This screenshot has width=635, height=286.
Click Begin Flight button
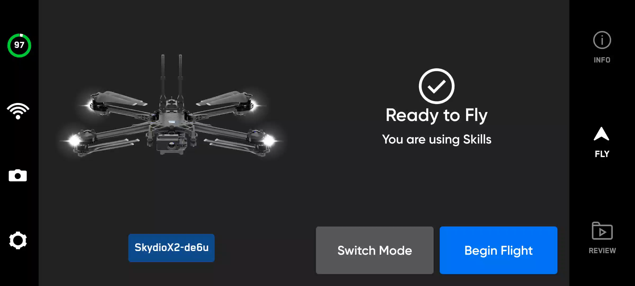[x=499, y=250]
